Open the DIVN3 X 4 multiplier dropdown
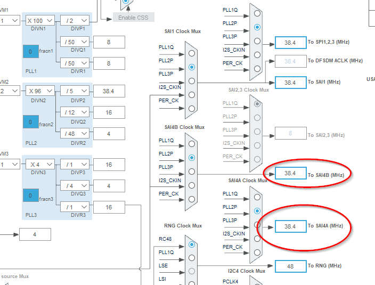The width and height of the screenshot is (375, 285). click(x=40, y=165)
